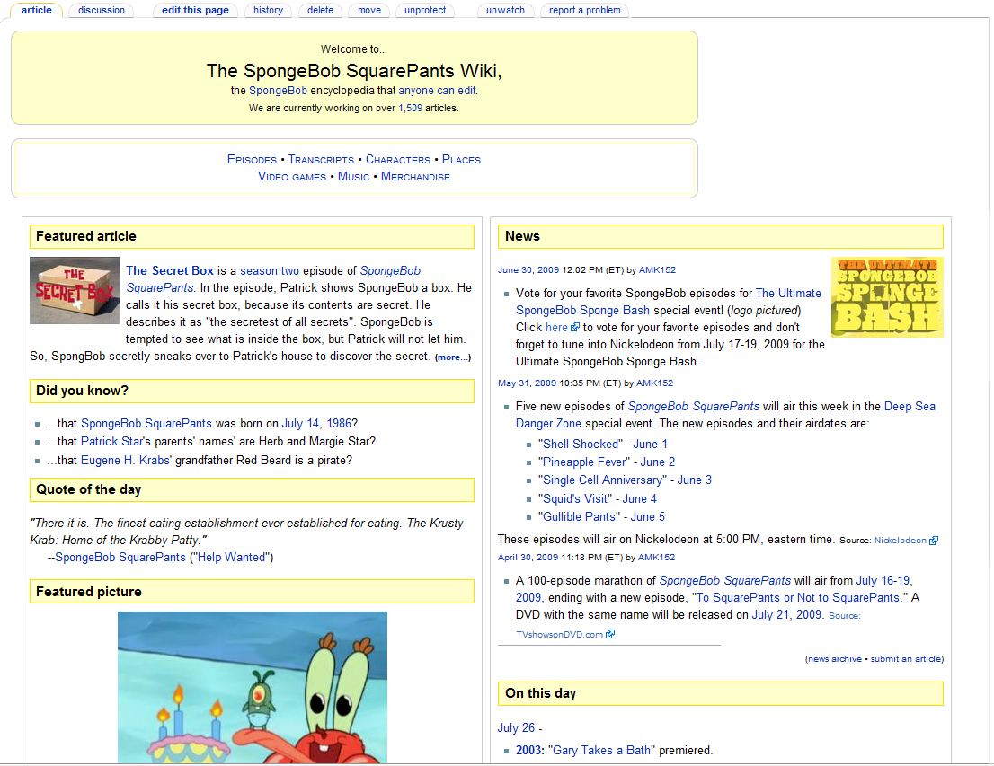Follow the anyone can edit link

click(x=437, y=91)
